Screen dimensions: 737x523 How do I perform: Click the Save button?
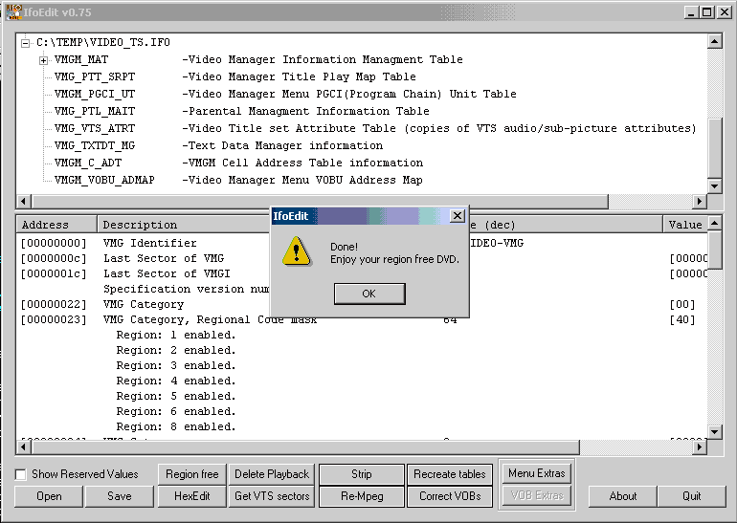pyautogui.click(x=120, y=496)
